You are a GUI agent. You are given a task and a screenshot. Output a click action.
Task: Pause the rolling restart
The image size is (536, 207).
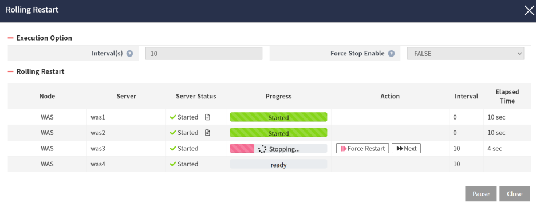coord(481,194)
